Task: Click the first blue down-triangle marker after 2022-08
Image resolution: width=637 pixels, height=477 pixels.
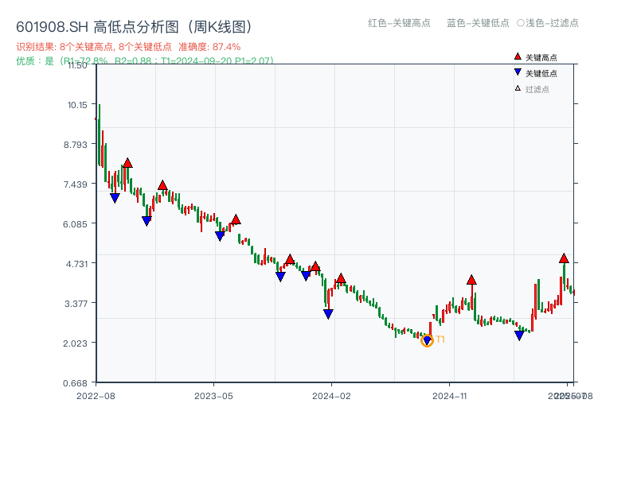Action: click(x=113, y=196)
